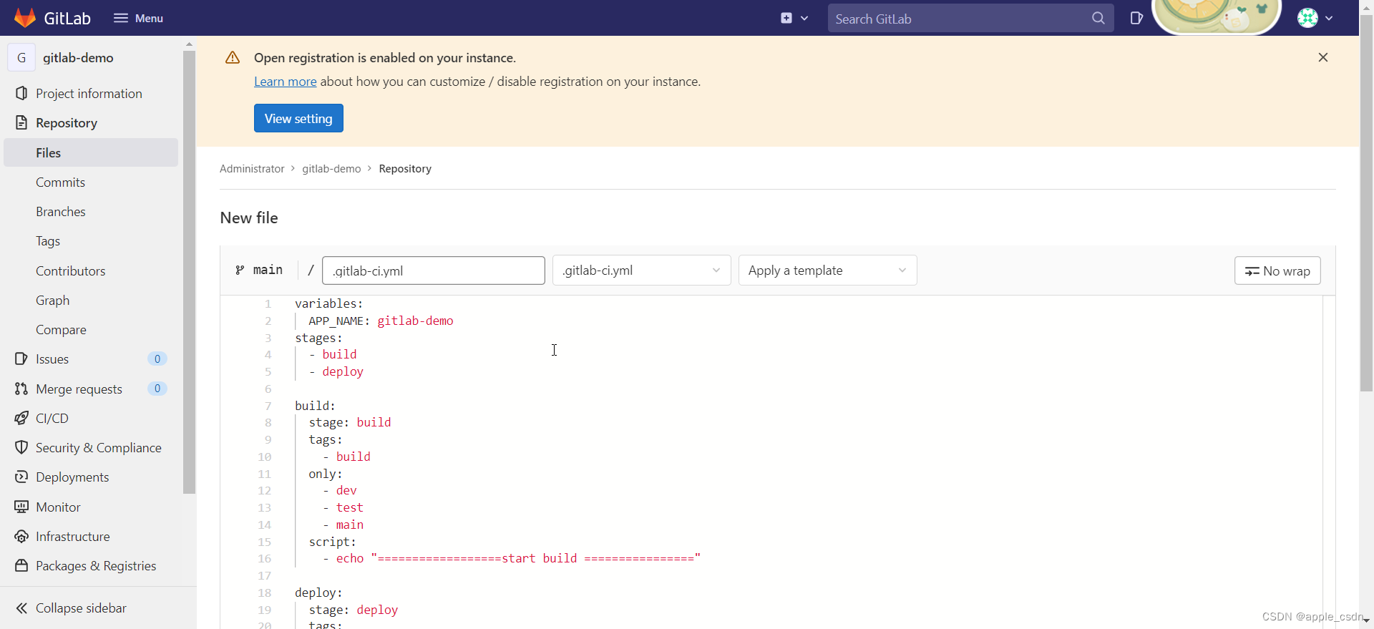The width and height of the screenshot is (1374, 629).
Task: Collapse the sidebar with double-chevron icon
Action: click(21, 608)
